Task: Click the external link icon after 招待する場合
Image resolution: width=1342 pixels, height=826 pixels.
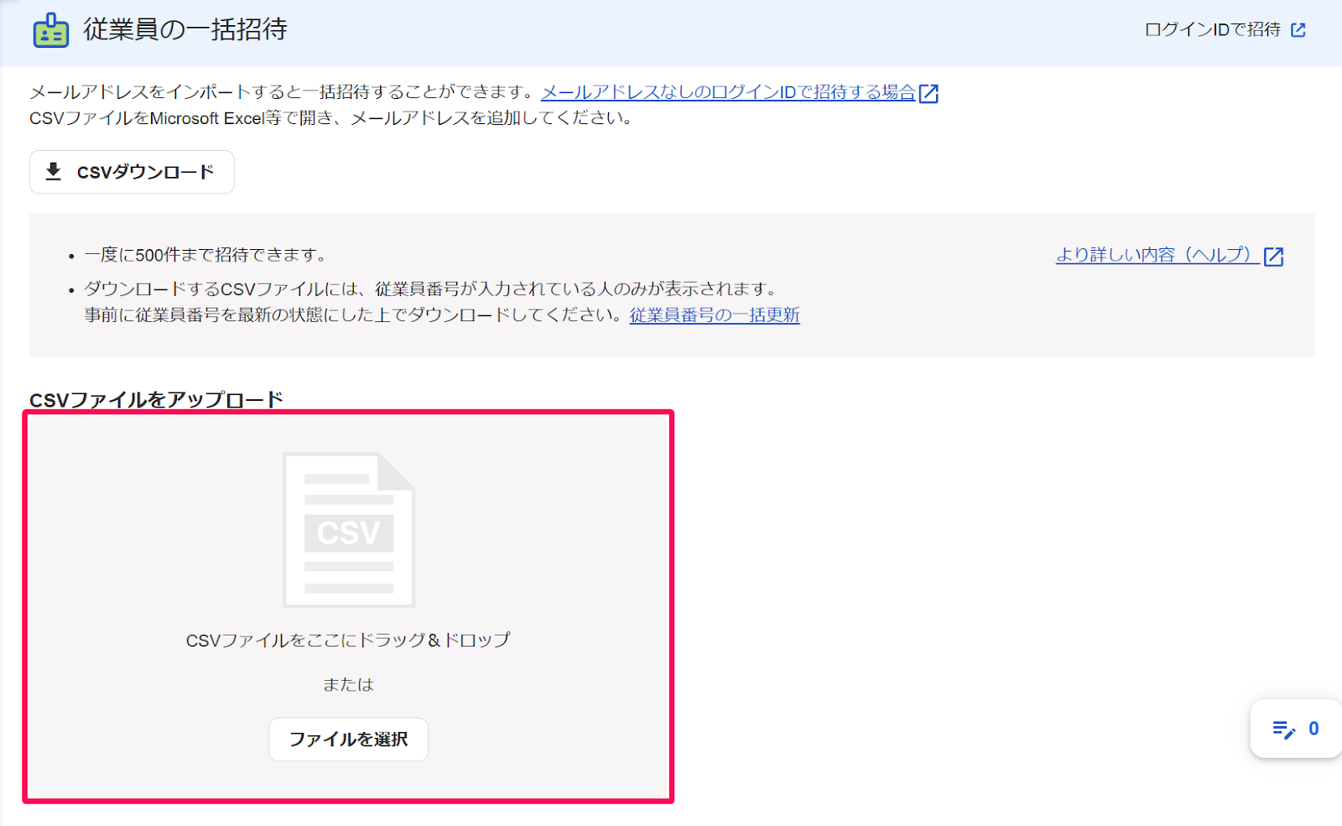Action: point(928,93)
